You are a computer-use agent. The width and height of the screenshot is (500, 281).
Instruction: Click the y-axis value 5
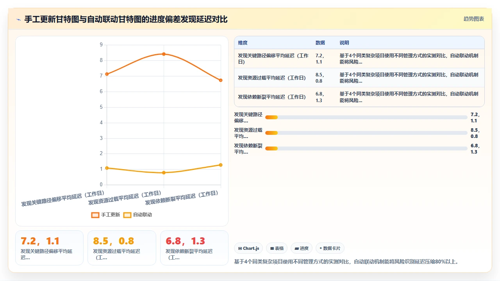(x=101, y=107)
